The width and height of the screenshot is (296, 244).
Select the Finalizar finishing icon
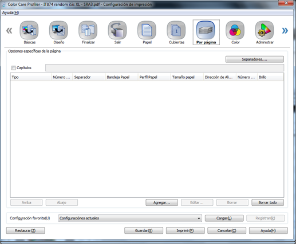coord(88,30)
